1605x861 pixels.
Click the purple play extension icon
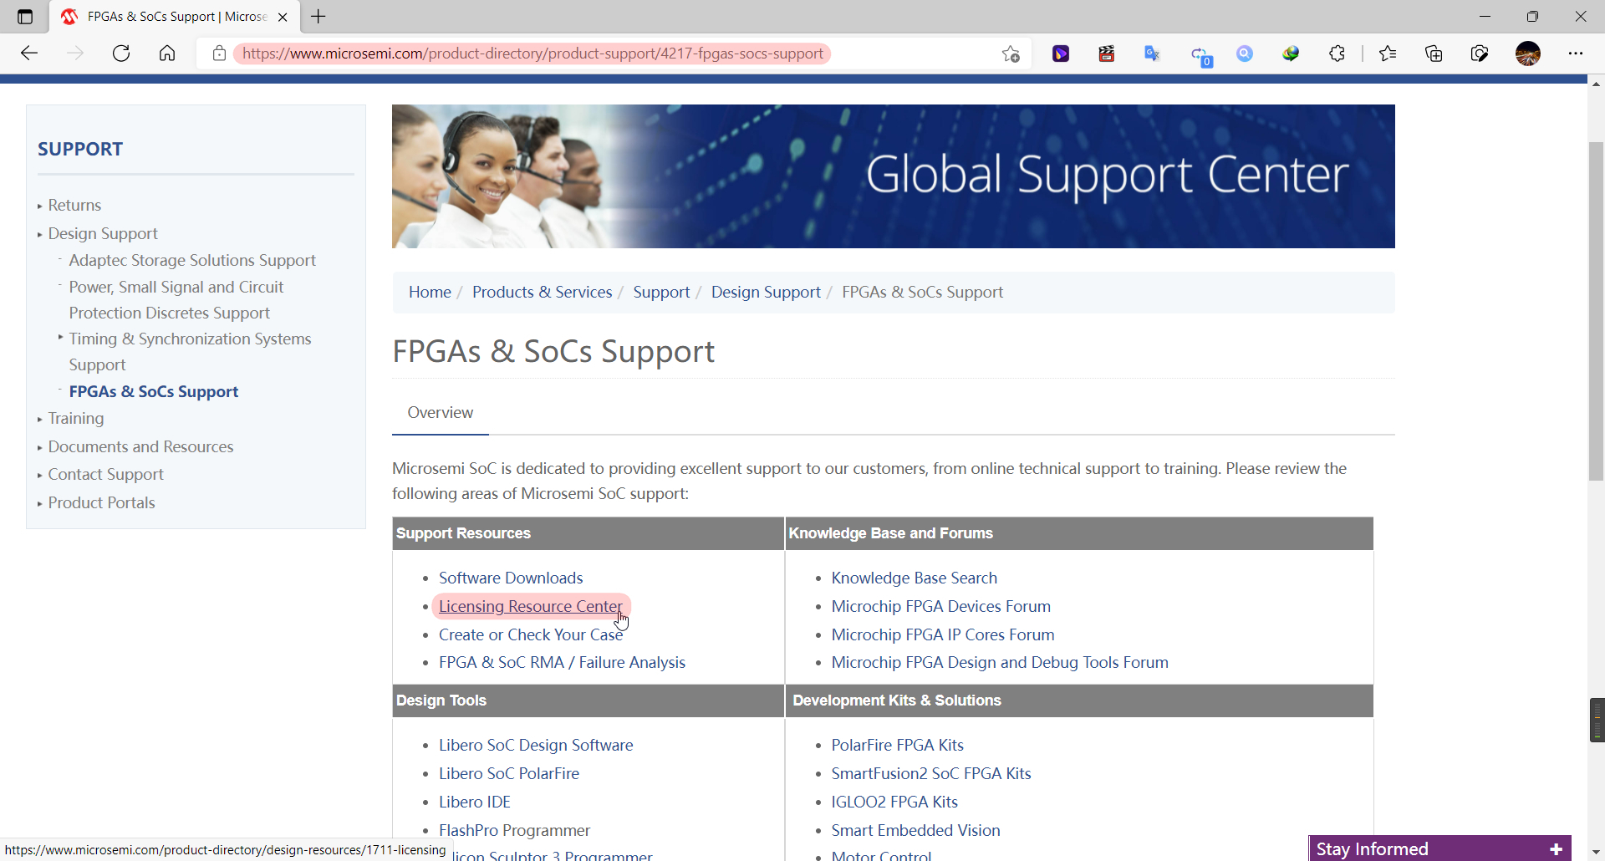pos(1061,53)
